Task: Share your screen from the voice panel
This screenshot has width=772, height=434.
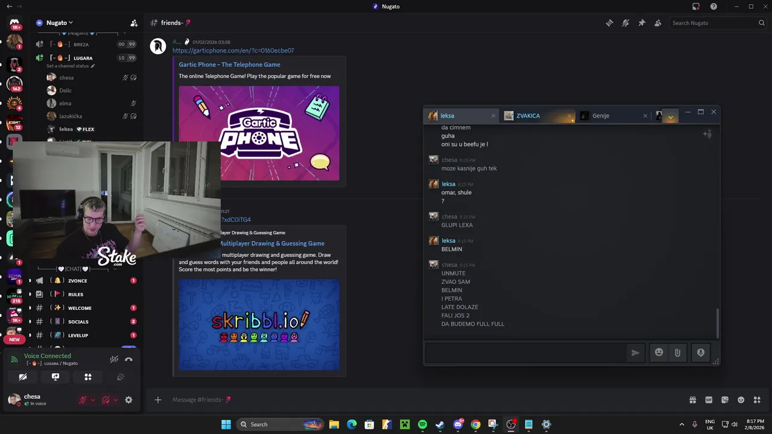Action: tap(55, 377)
